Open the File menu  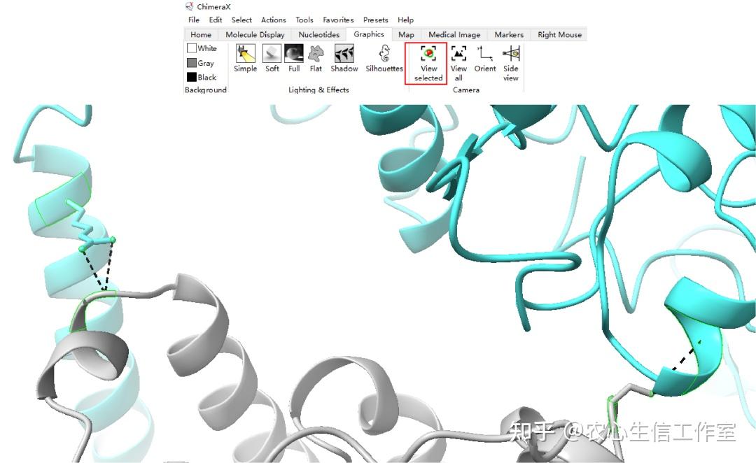point(194,20)
